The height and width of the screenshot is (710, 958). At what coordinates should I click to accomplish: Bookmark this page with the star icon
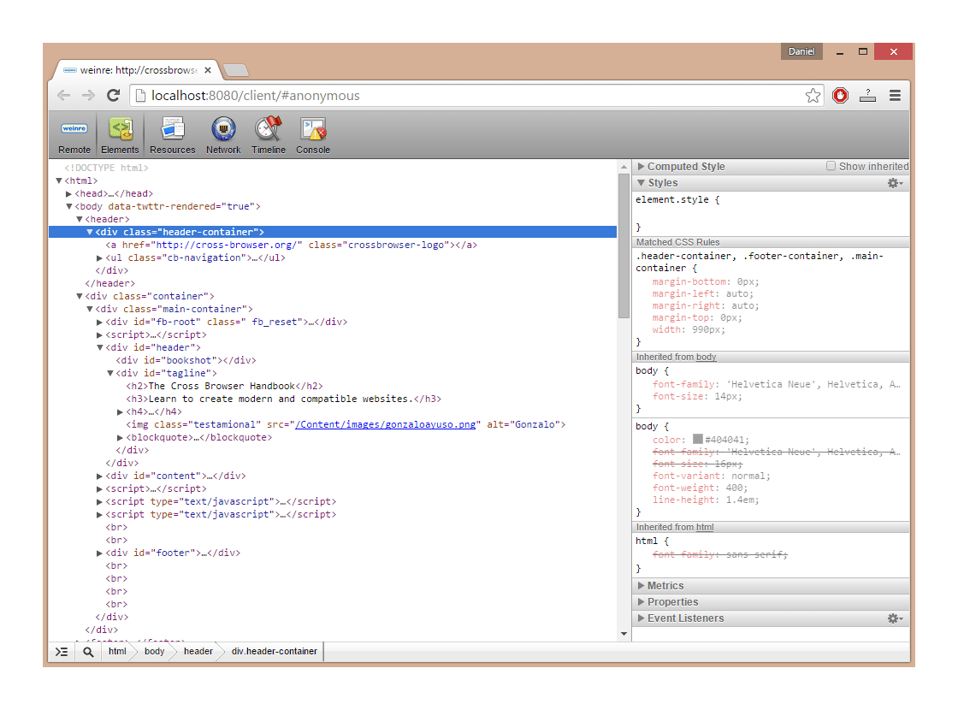pos(813,96)
